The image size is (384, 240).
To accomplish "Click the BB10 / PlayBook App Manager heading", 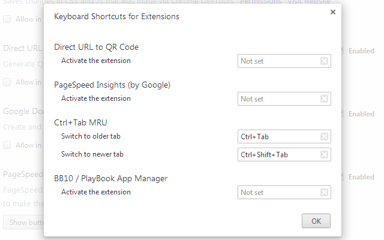I will pos(110,179).
